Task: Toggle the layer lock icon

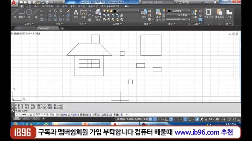Action: [x=111, y=11]
